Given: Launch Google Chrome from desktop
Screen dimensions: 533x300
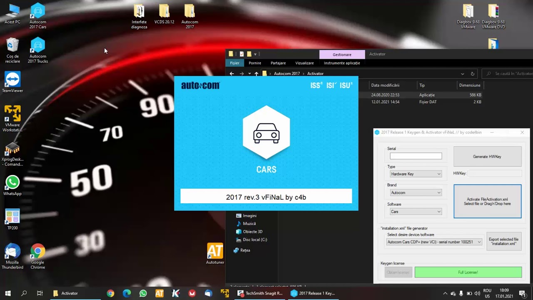Looking at the screenshot, I should 37,256.
